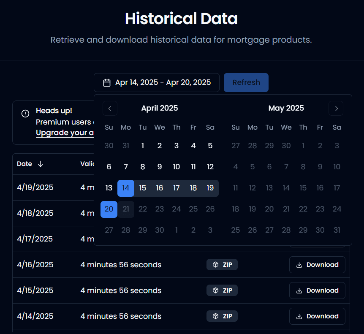This screenshot has height=334, width=364.
Task: Click the calendar icon in date range field
Action: tap(107, 83)
